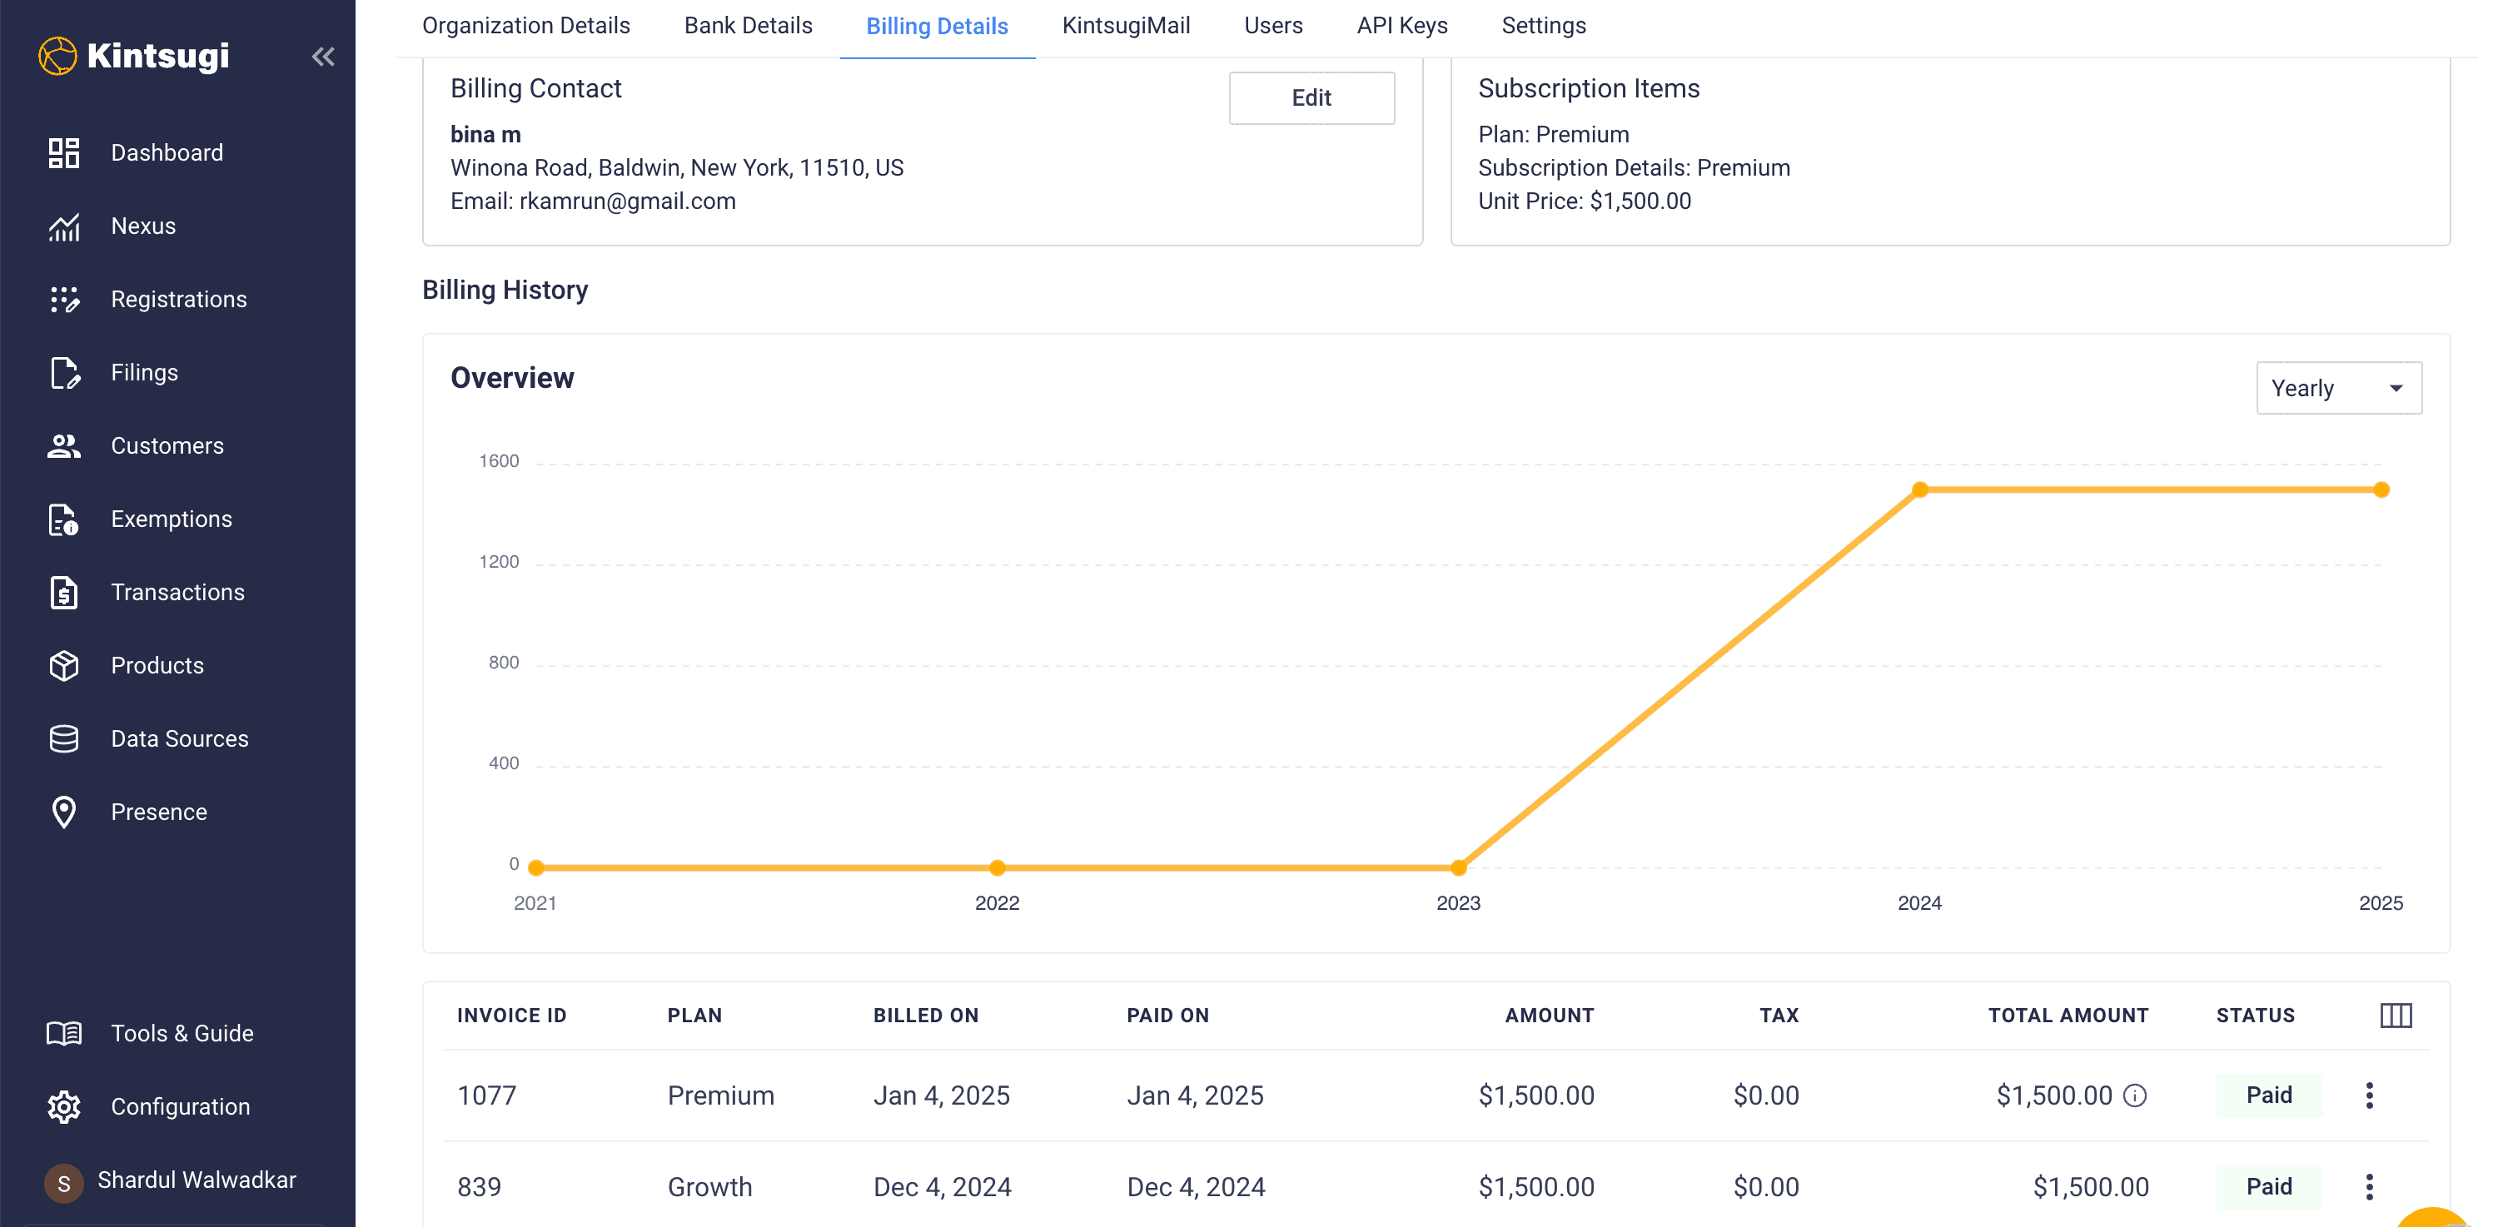Open the Products box icon
The image size is (2518, 1227).
tap(64, 665)
